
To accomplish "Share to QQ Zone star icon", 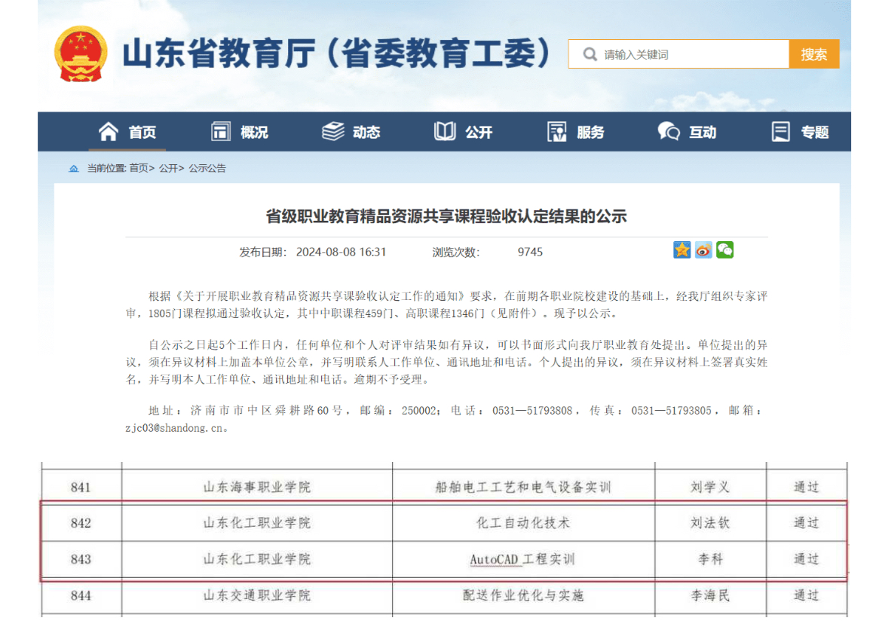I will (x=682, y=250).
